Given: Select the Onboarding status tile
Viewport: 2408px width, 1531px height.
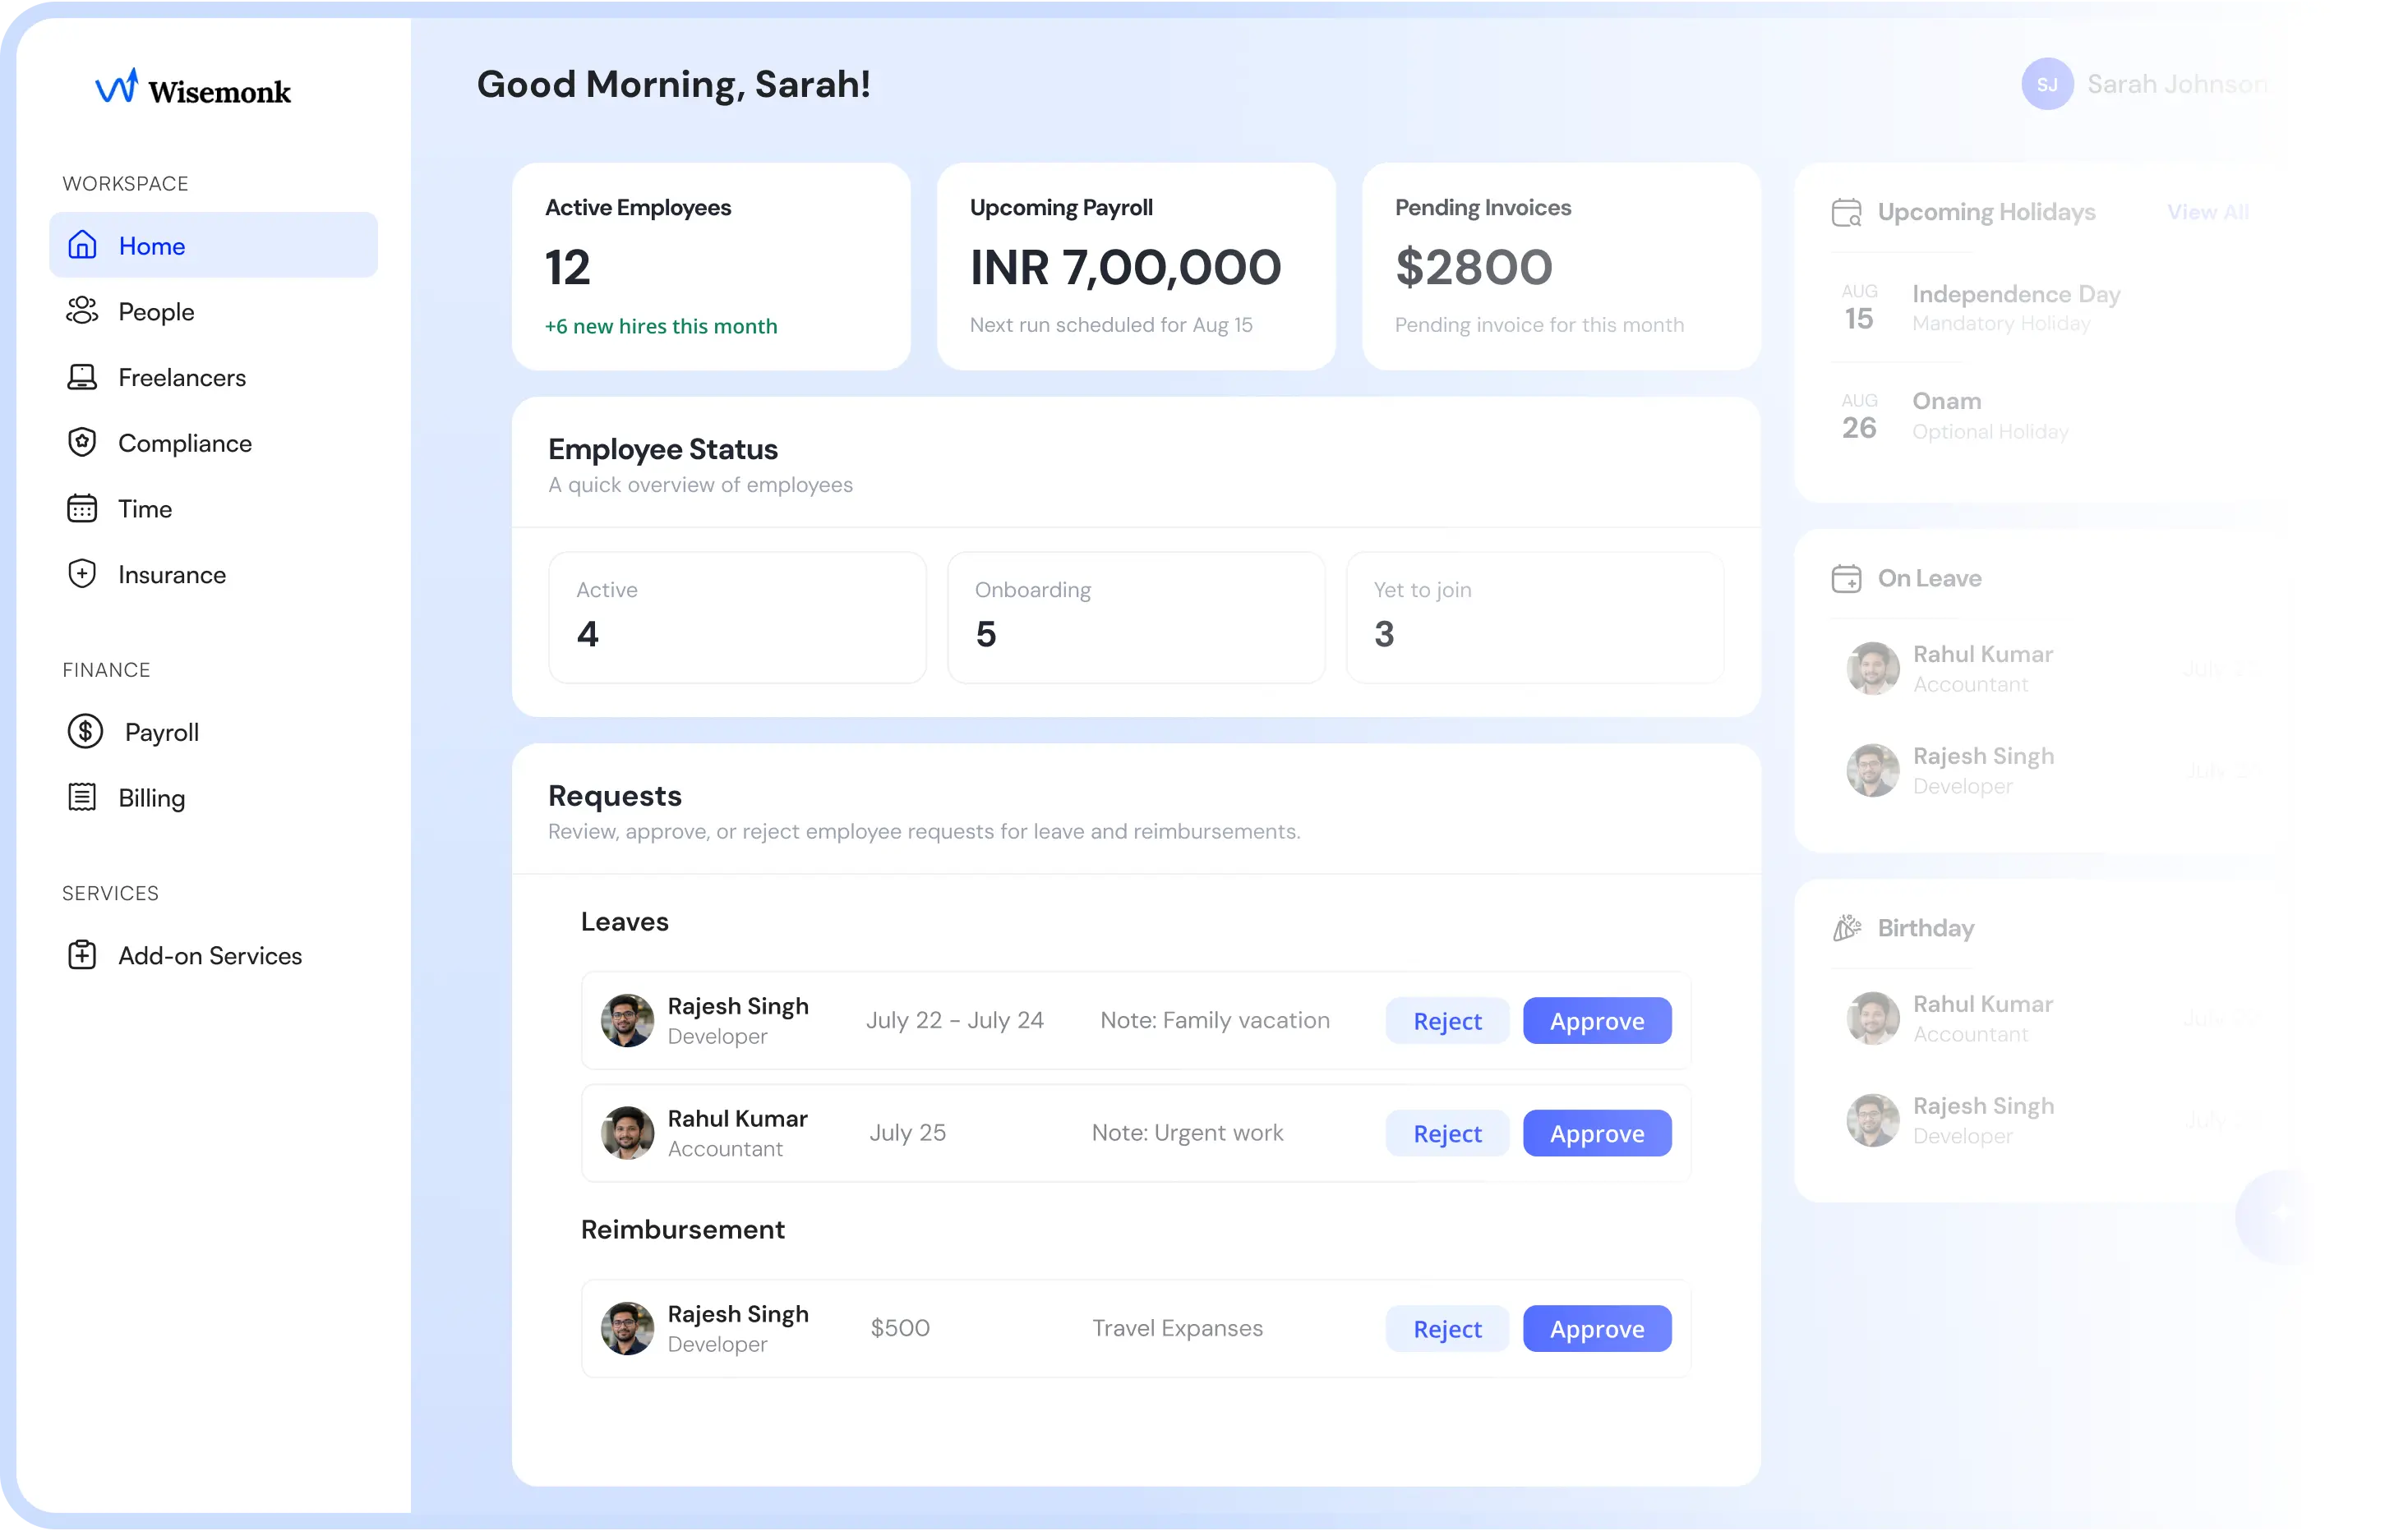Looking at the screenshot, I should (1135, 617).
